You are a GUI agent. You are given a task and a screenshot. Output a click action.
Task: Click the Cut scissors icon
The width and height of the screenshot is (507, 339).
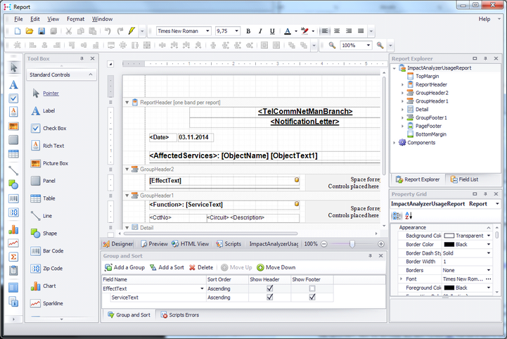coord(68,31)
